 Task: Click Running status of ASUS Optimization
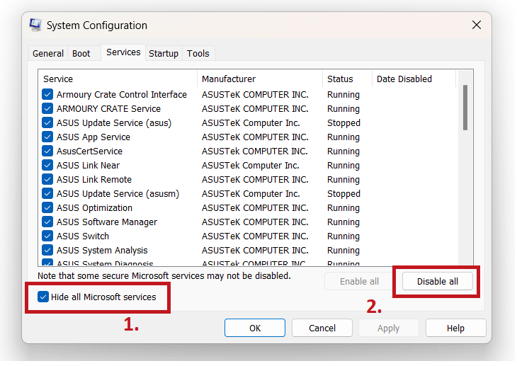click(345, 208)
